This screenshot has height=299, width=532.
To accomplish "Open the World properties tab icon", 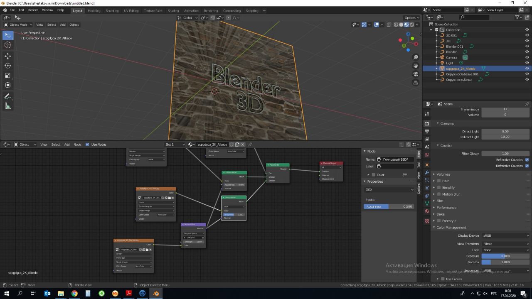I will click(427, 155).
